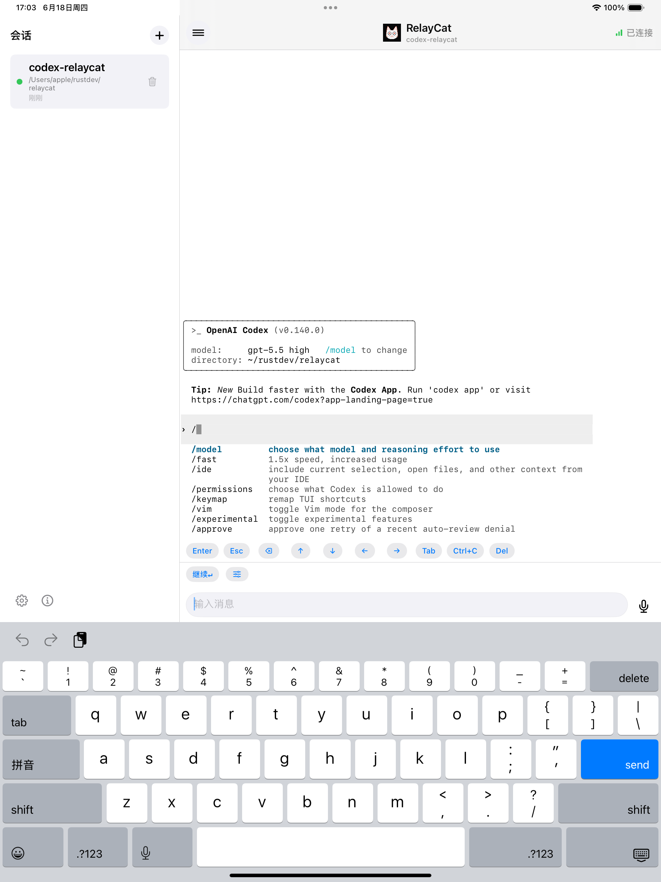
Task: Open settings gear in sidebar
Action: tap(22, 601)
